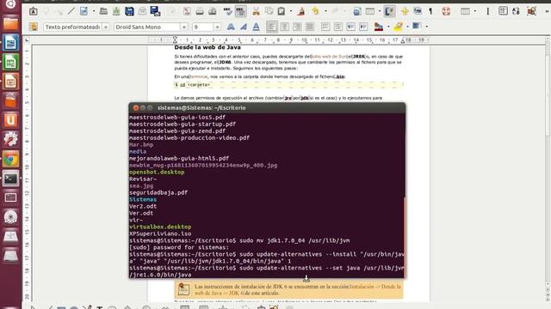551x309 pixels.
Task: Open Google Chrome from launcher
Action: 10,160
